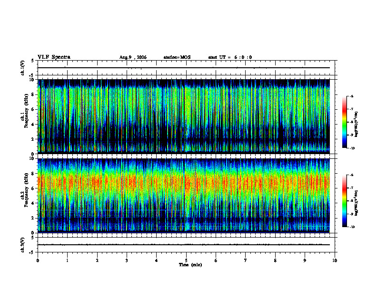
Task: Click time axis tick label "2"
Action: (97, 261)
